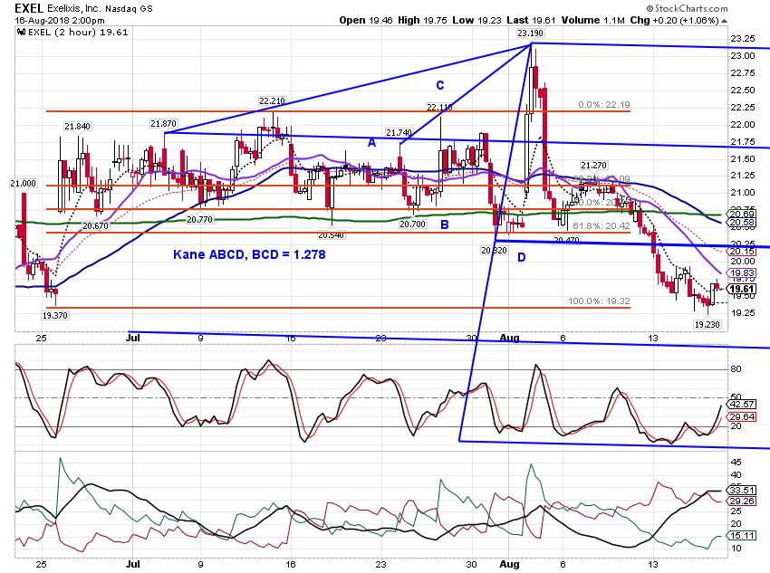
Task: Click the High 19.75 value in the header
Action: (423, 20)
